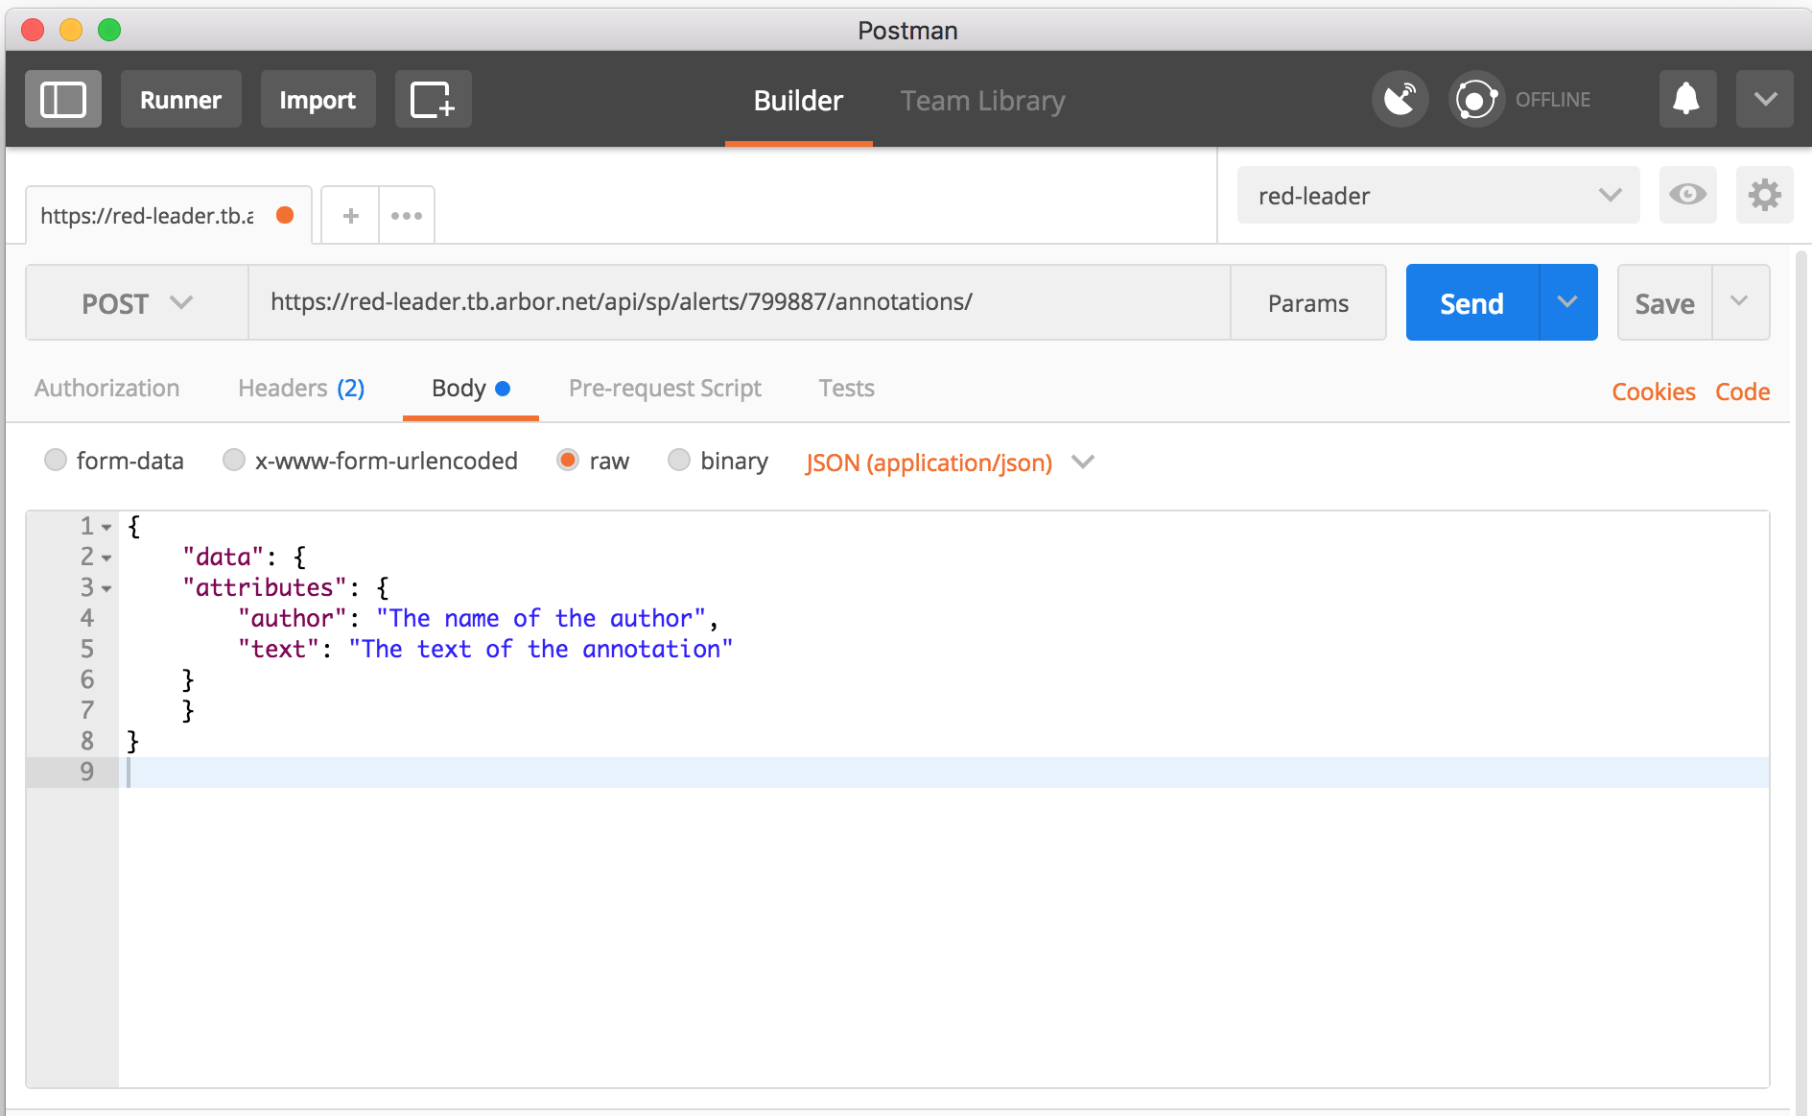1812x1116 pixels.
Task: Toggle the sidebar panel icon
Action: [63, 99]
